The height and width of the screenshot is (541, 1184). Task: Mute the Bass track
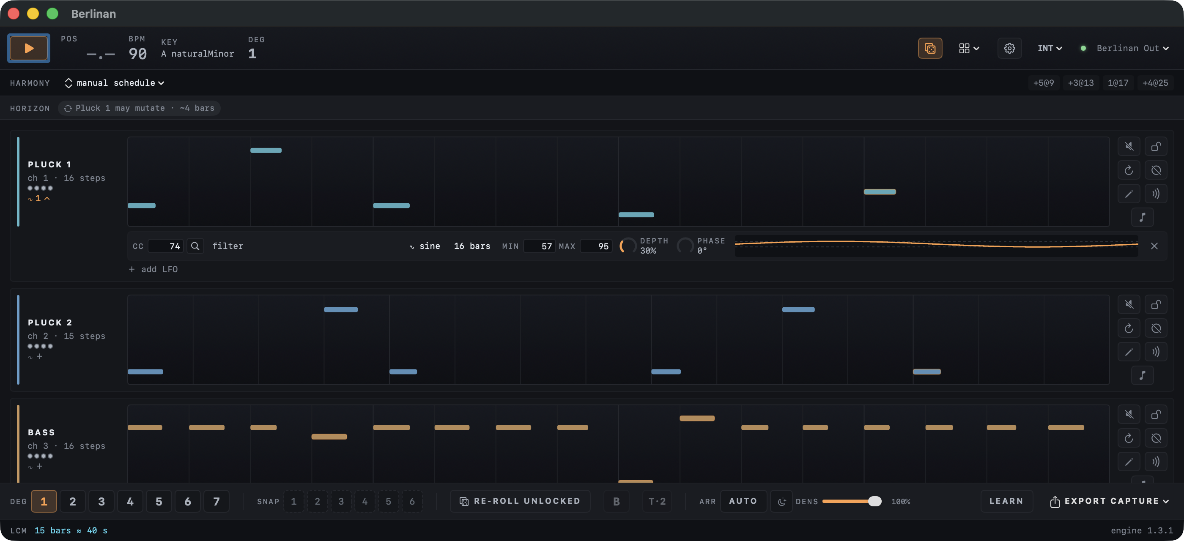(1129, 414)
